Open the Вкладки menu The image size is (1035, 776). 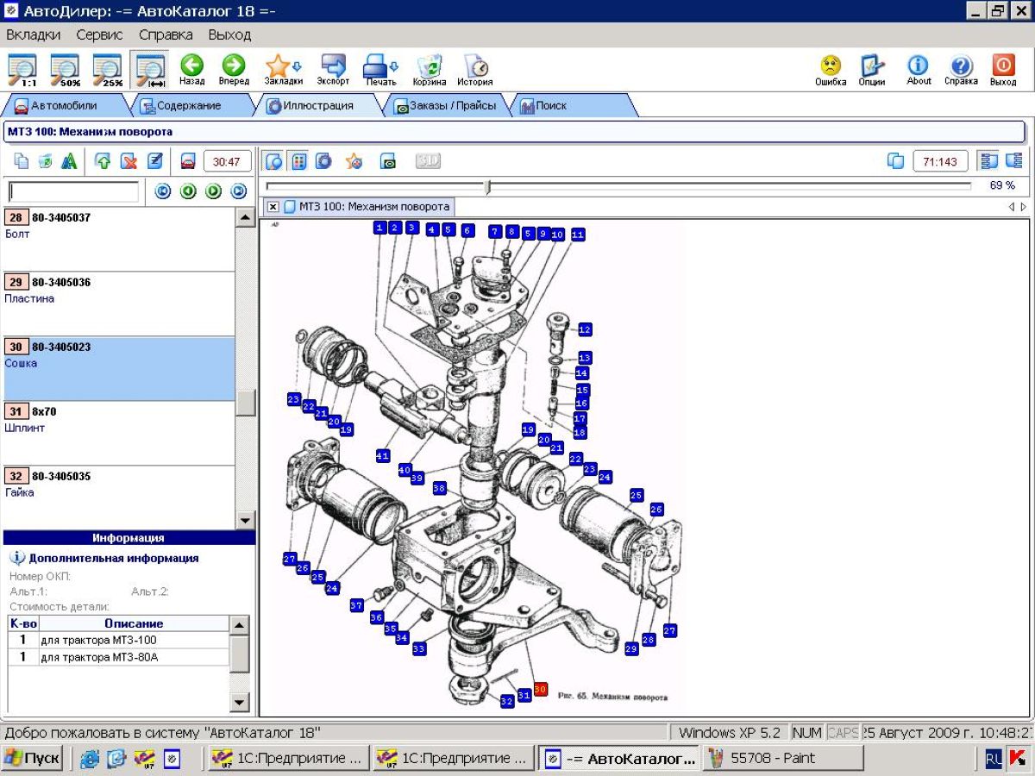(x=34, y=35)
